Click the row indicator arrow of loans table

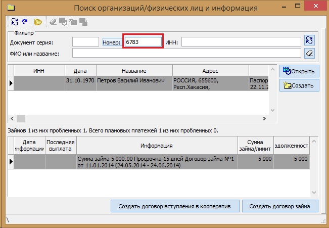pos(11,162)
